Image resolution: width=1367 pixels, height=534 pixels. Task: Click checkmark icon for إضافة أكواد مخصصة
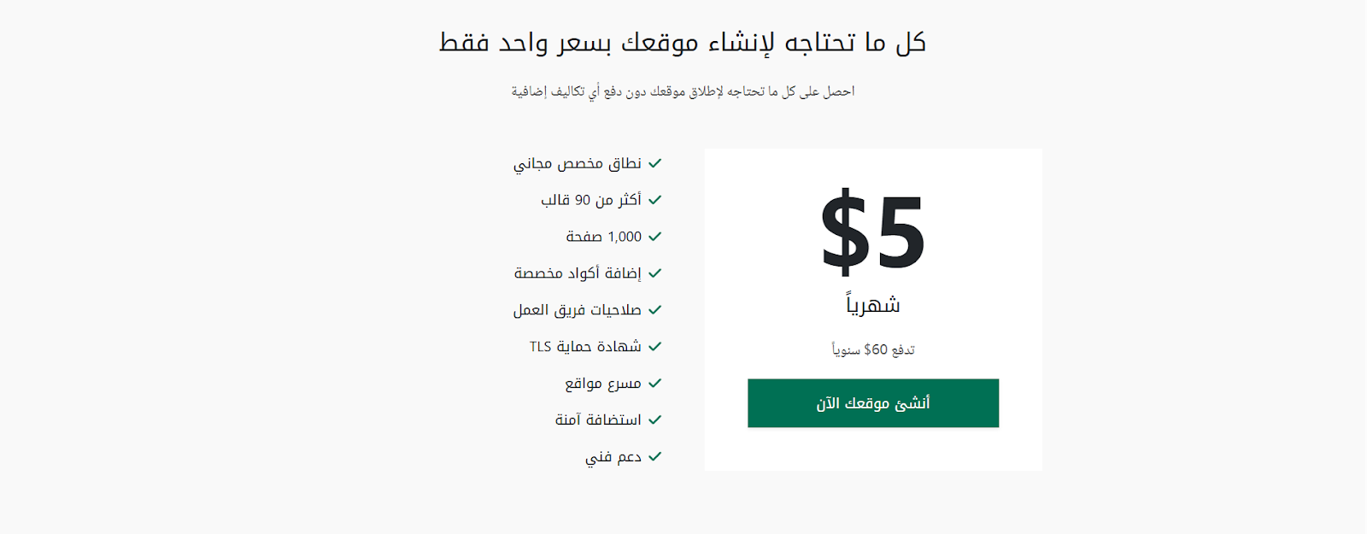point(655,273)
